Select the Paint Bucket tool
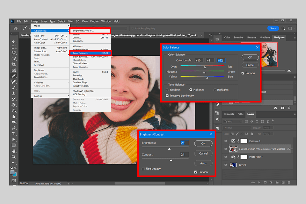306x204 pixels. coord(14,111)
